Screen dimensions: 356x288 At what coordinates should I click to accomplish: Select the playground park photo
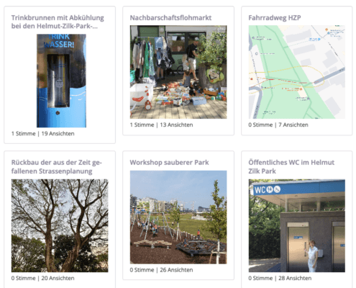pyautogui.click(x=178, y=217)
